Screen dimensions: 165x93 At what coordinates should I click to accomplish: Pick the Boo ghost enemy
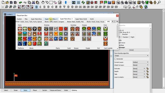56,29
